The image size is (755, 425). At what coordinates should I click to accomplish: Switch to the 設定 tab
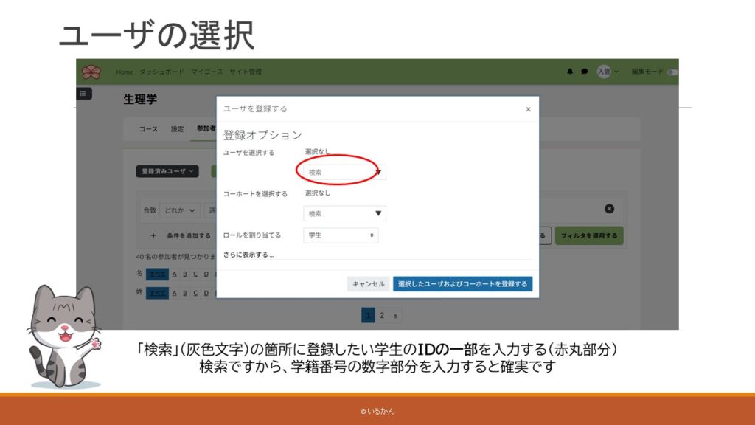178,129
